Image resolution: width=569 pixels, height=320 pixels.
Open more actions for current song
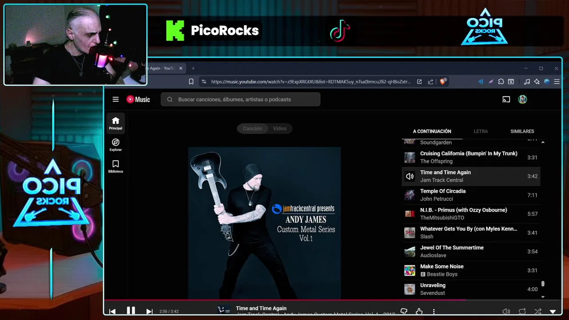click(x=434, y=312)
